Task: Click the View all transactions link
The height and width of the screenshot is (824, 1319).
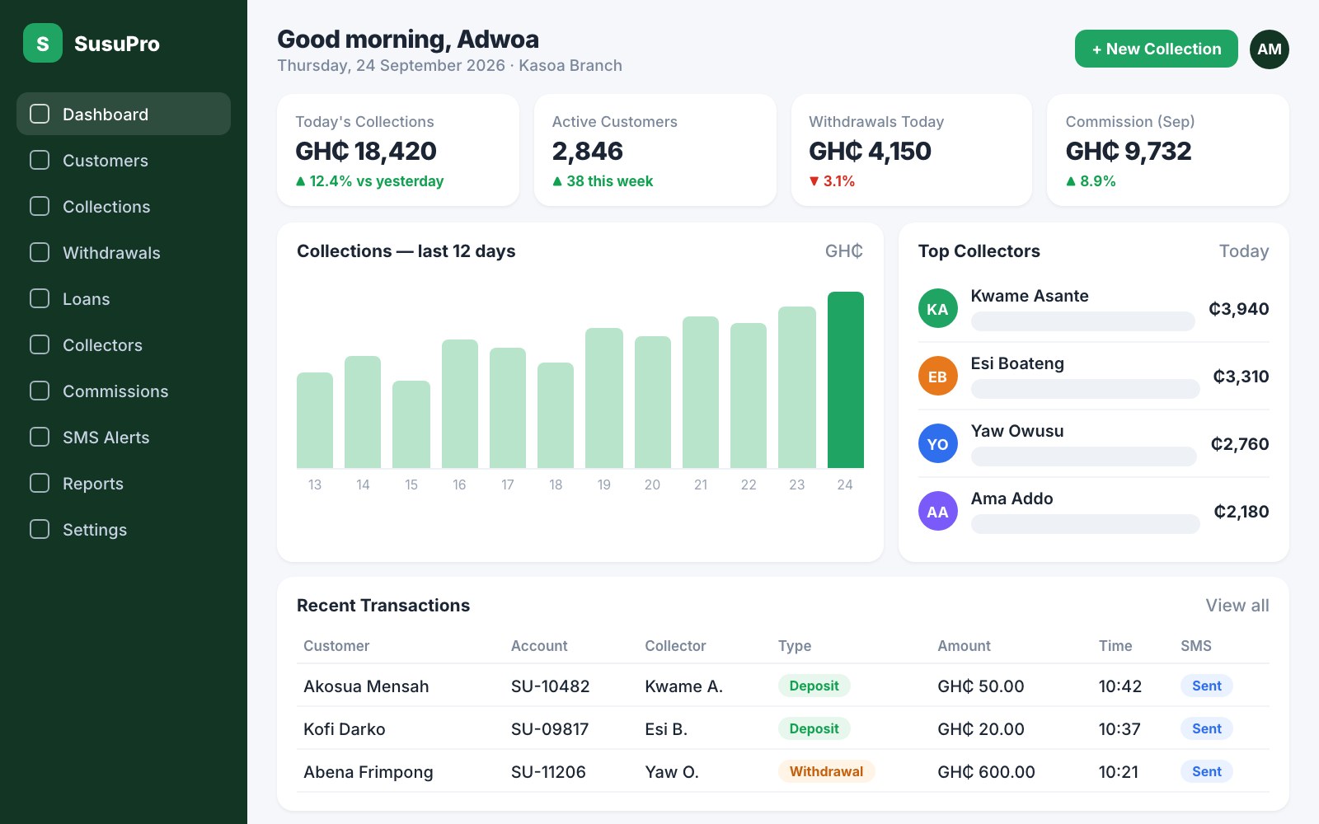Action: coord(1237,606)
